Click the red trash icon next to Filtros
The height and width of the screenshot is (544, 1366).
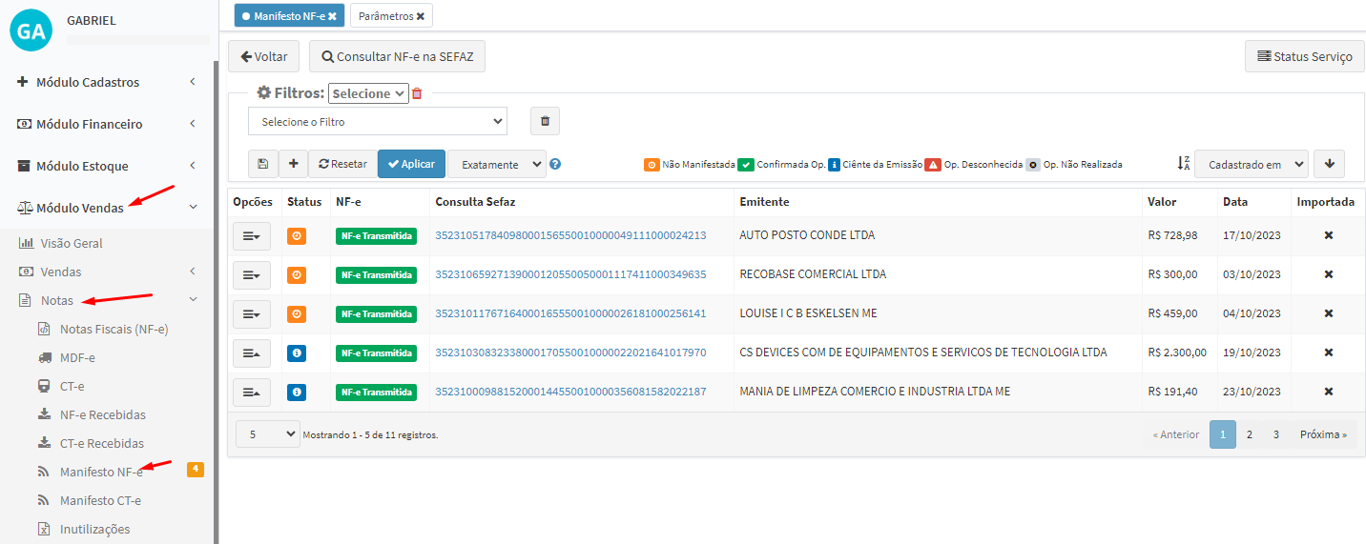pyautogui.click(x=417, y=93)
